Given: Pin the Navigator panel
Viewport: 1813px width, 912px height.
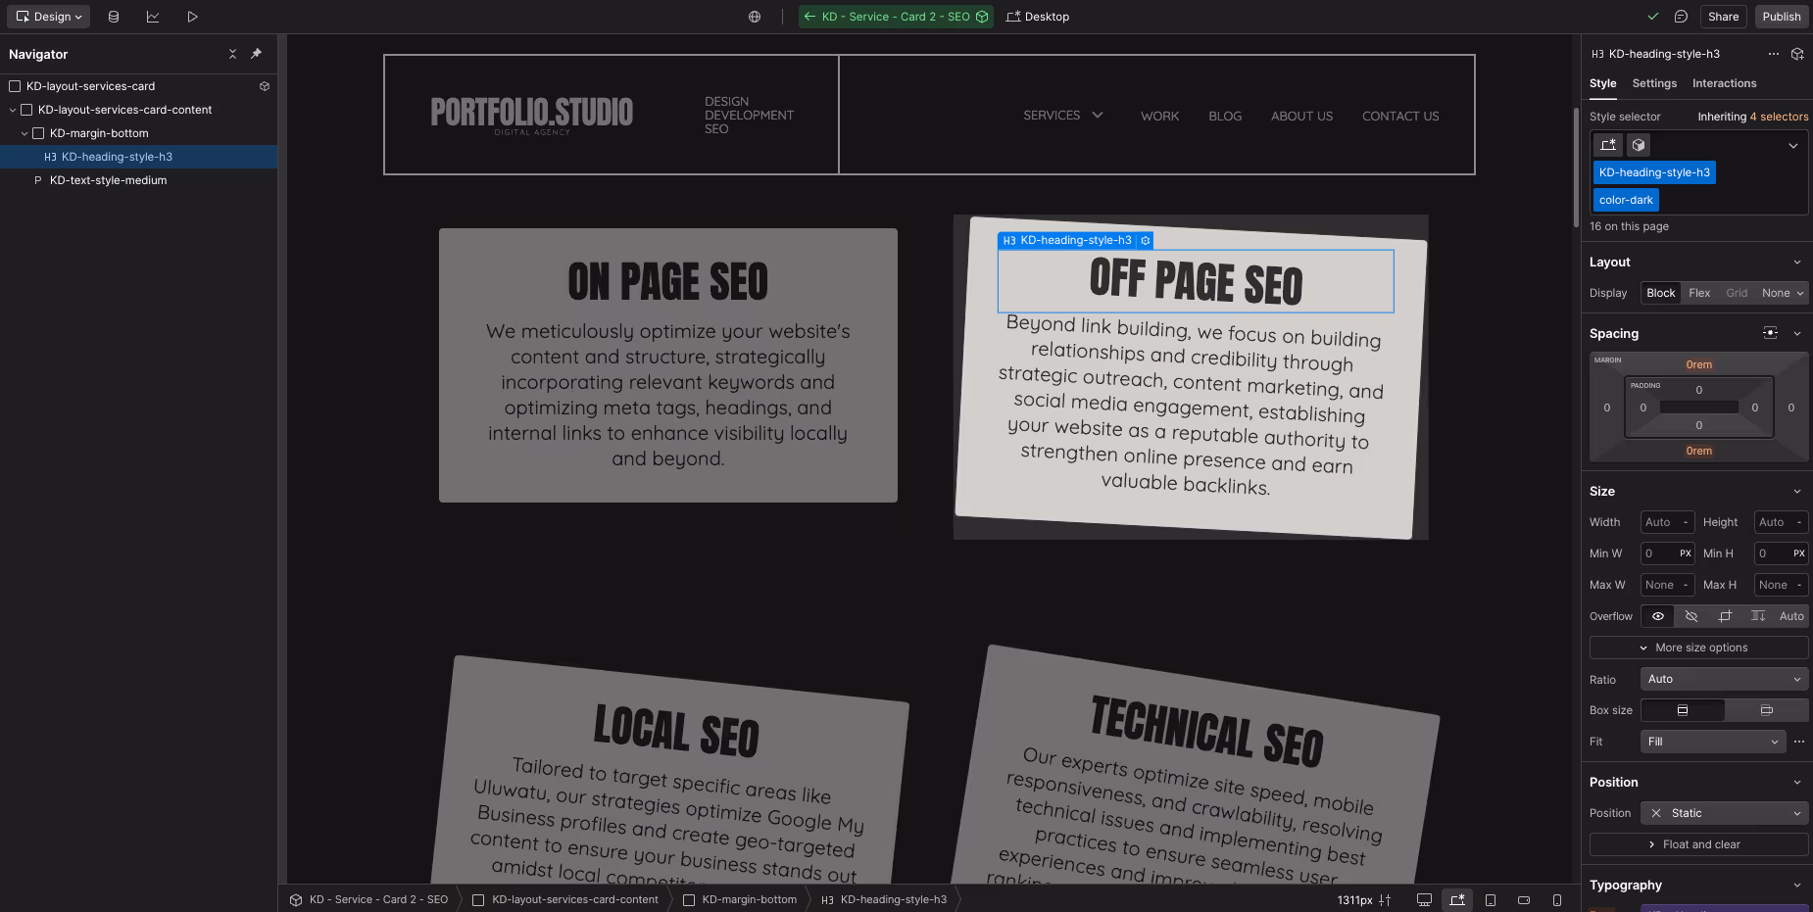Looking at the screenshot, I should click(257, 54).
